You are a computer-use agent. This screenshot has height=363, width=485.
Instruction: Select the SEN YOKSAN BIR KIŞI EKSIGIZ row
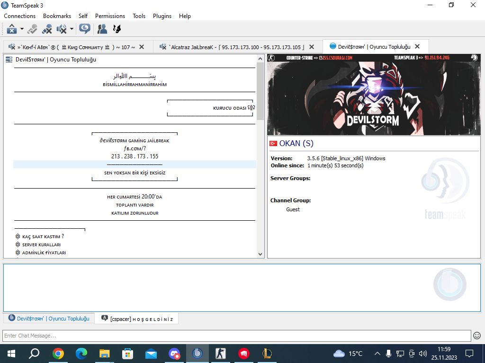(x=135, y=173)
